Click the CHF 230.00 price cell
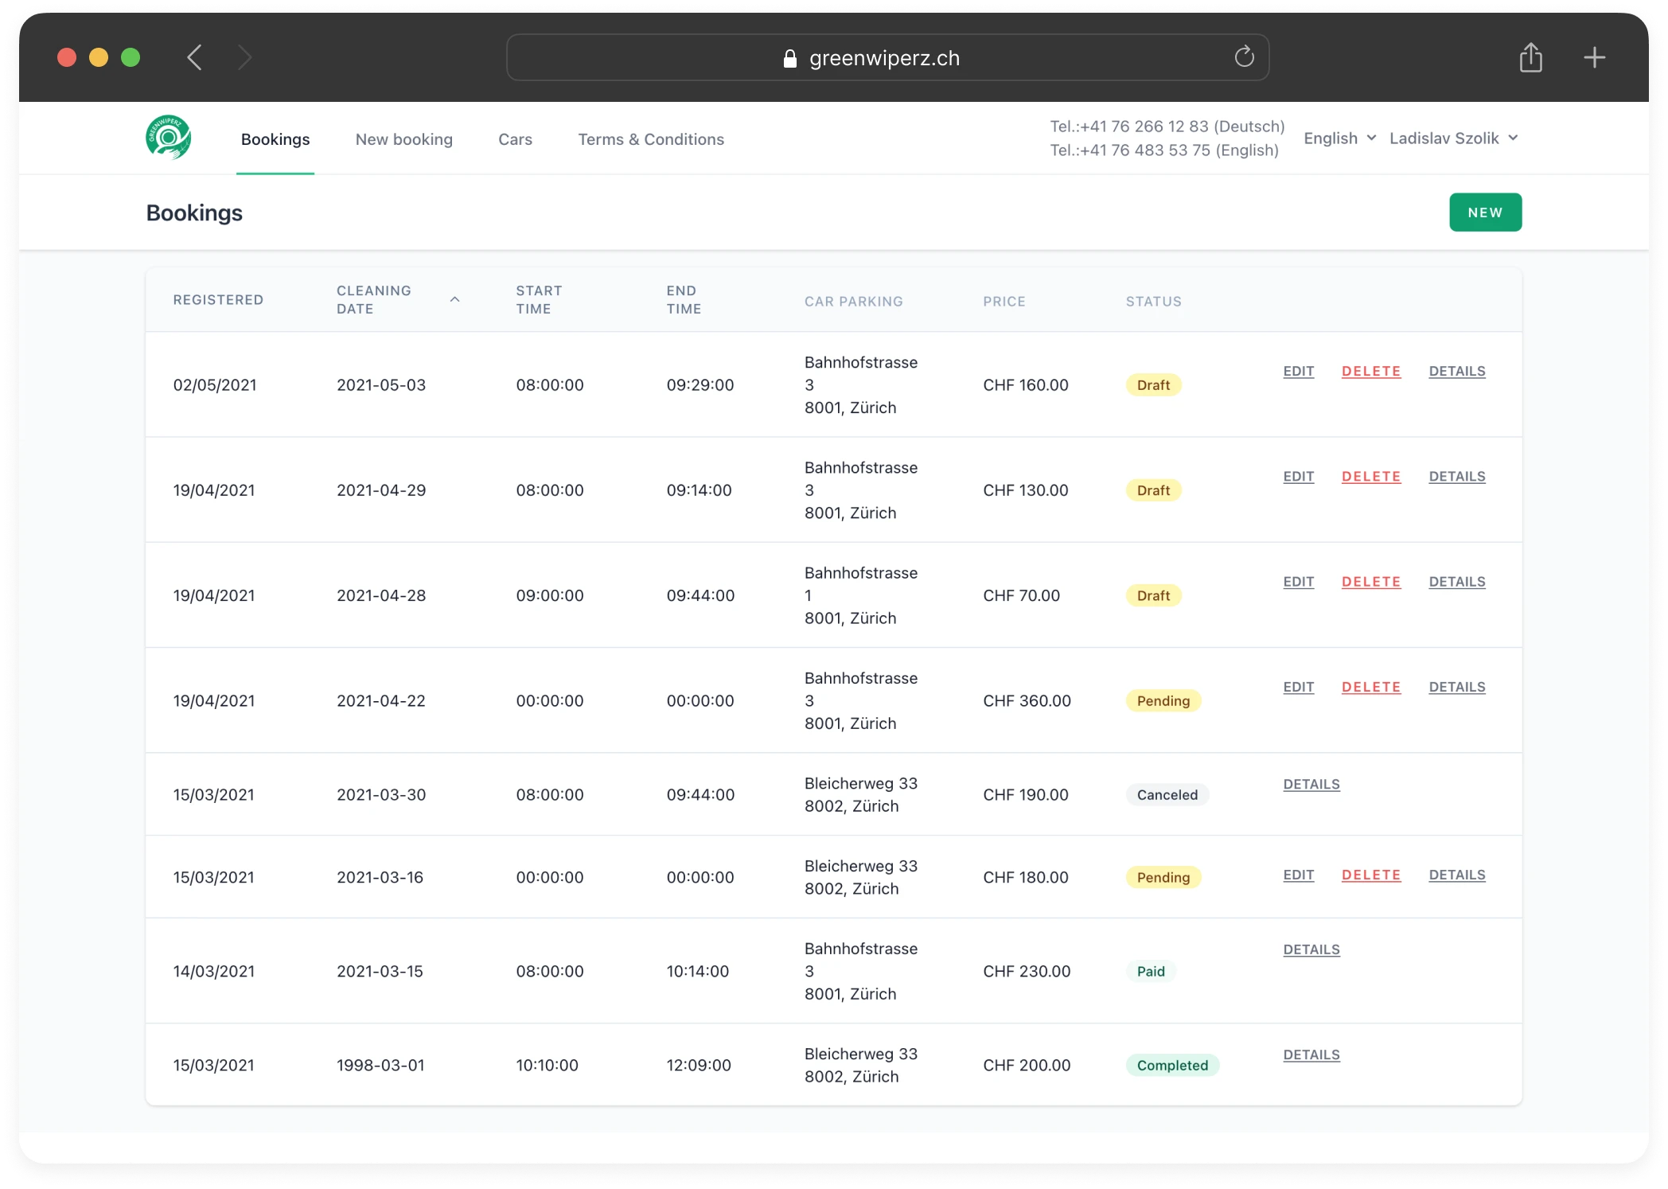This screenshot has width=1668, height=1189. click(1027, 972)
